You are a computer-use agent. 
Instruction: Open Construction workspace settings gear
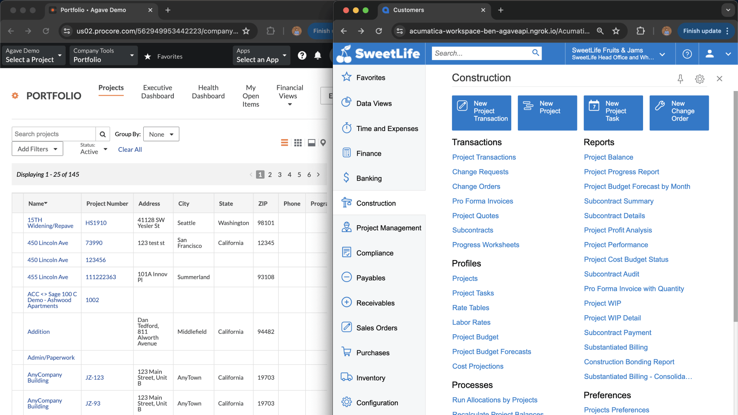[700, 79]
